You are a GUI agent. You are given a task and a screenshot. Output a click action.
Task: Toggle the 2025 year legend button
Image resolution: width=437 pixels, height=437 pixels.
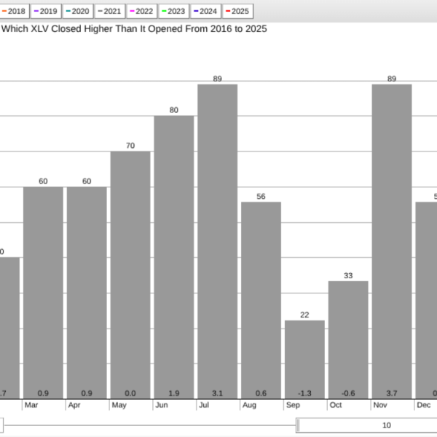tap(237, 11)
